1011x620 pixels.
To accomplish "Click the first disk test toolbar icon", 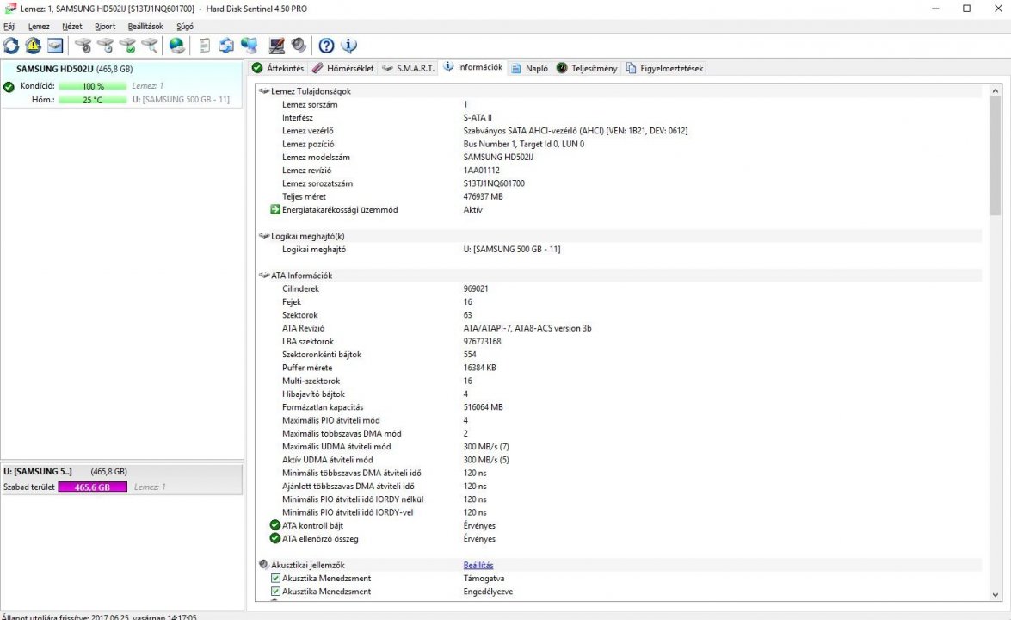I will click(83, 45).
